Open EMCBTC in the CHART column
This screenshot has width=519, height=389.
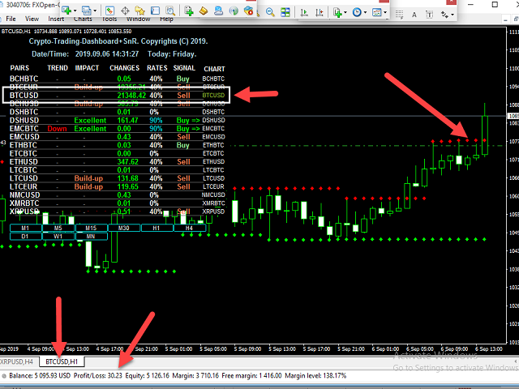213,128
